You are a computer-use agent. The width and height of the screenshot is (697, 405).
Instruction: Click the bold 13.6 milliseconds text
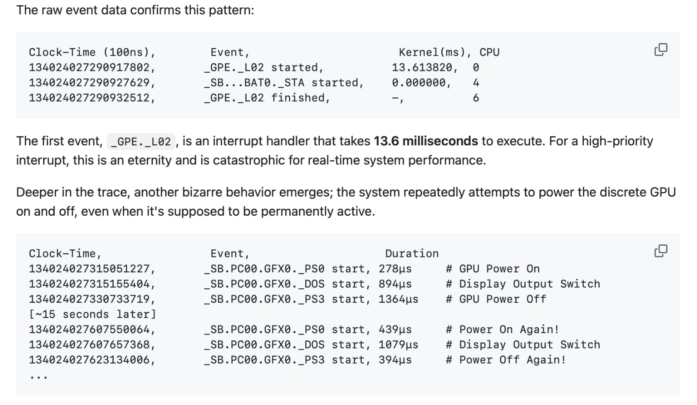426,141
